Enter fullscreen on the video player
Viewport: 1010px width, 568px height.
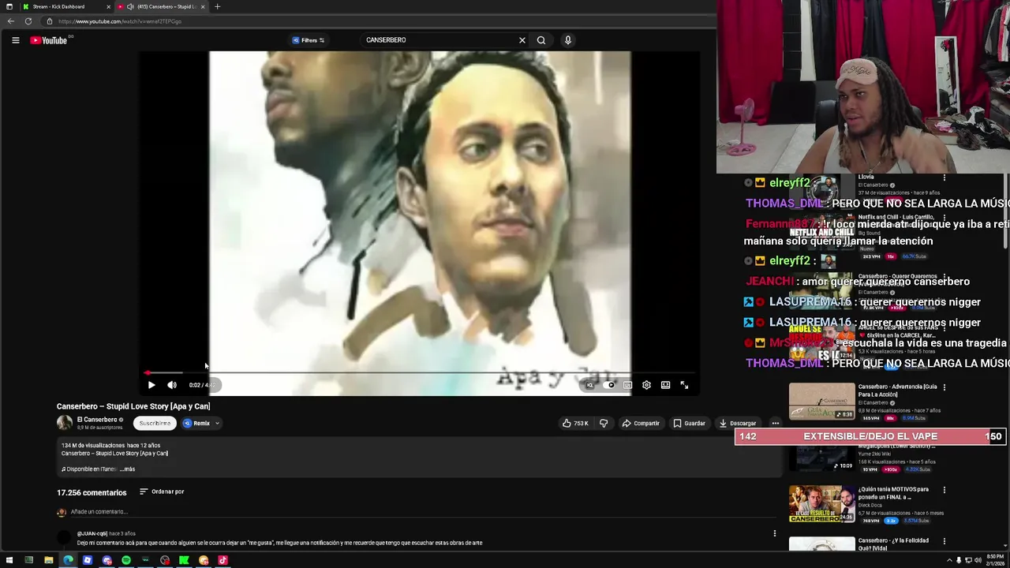(x=684, y=385)
